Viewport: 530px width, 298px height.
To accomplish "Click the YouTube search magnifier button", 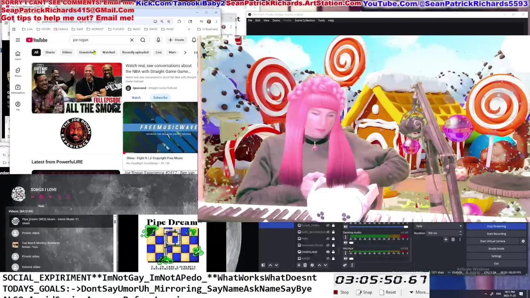I will 143,40.
